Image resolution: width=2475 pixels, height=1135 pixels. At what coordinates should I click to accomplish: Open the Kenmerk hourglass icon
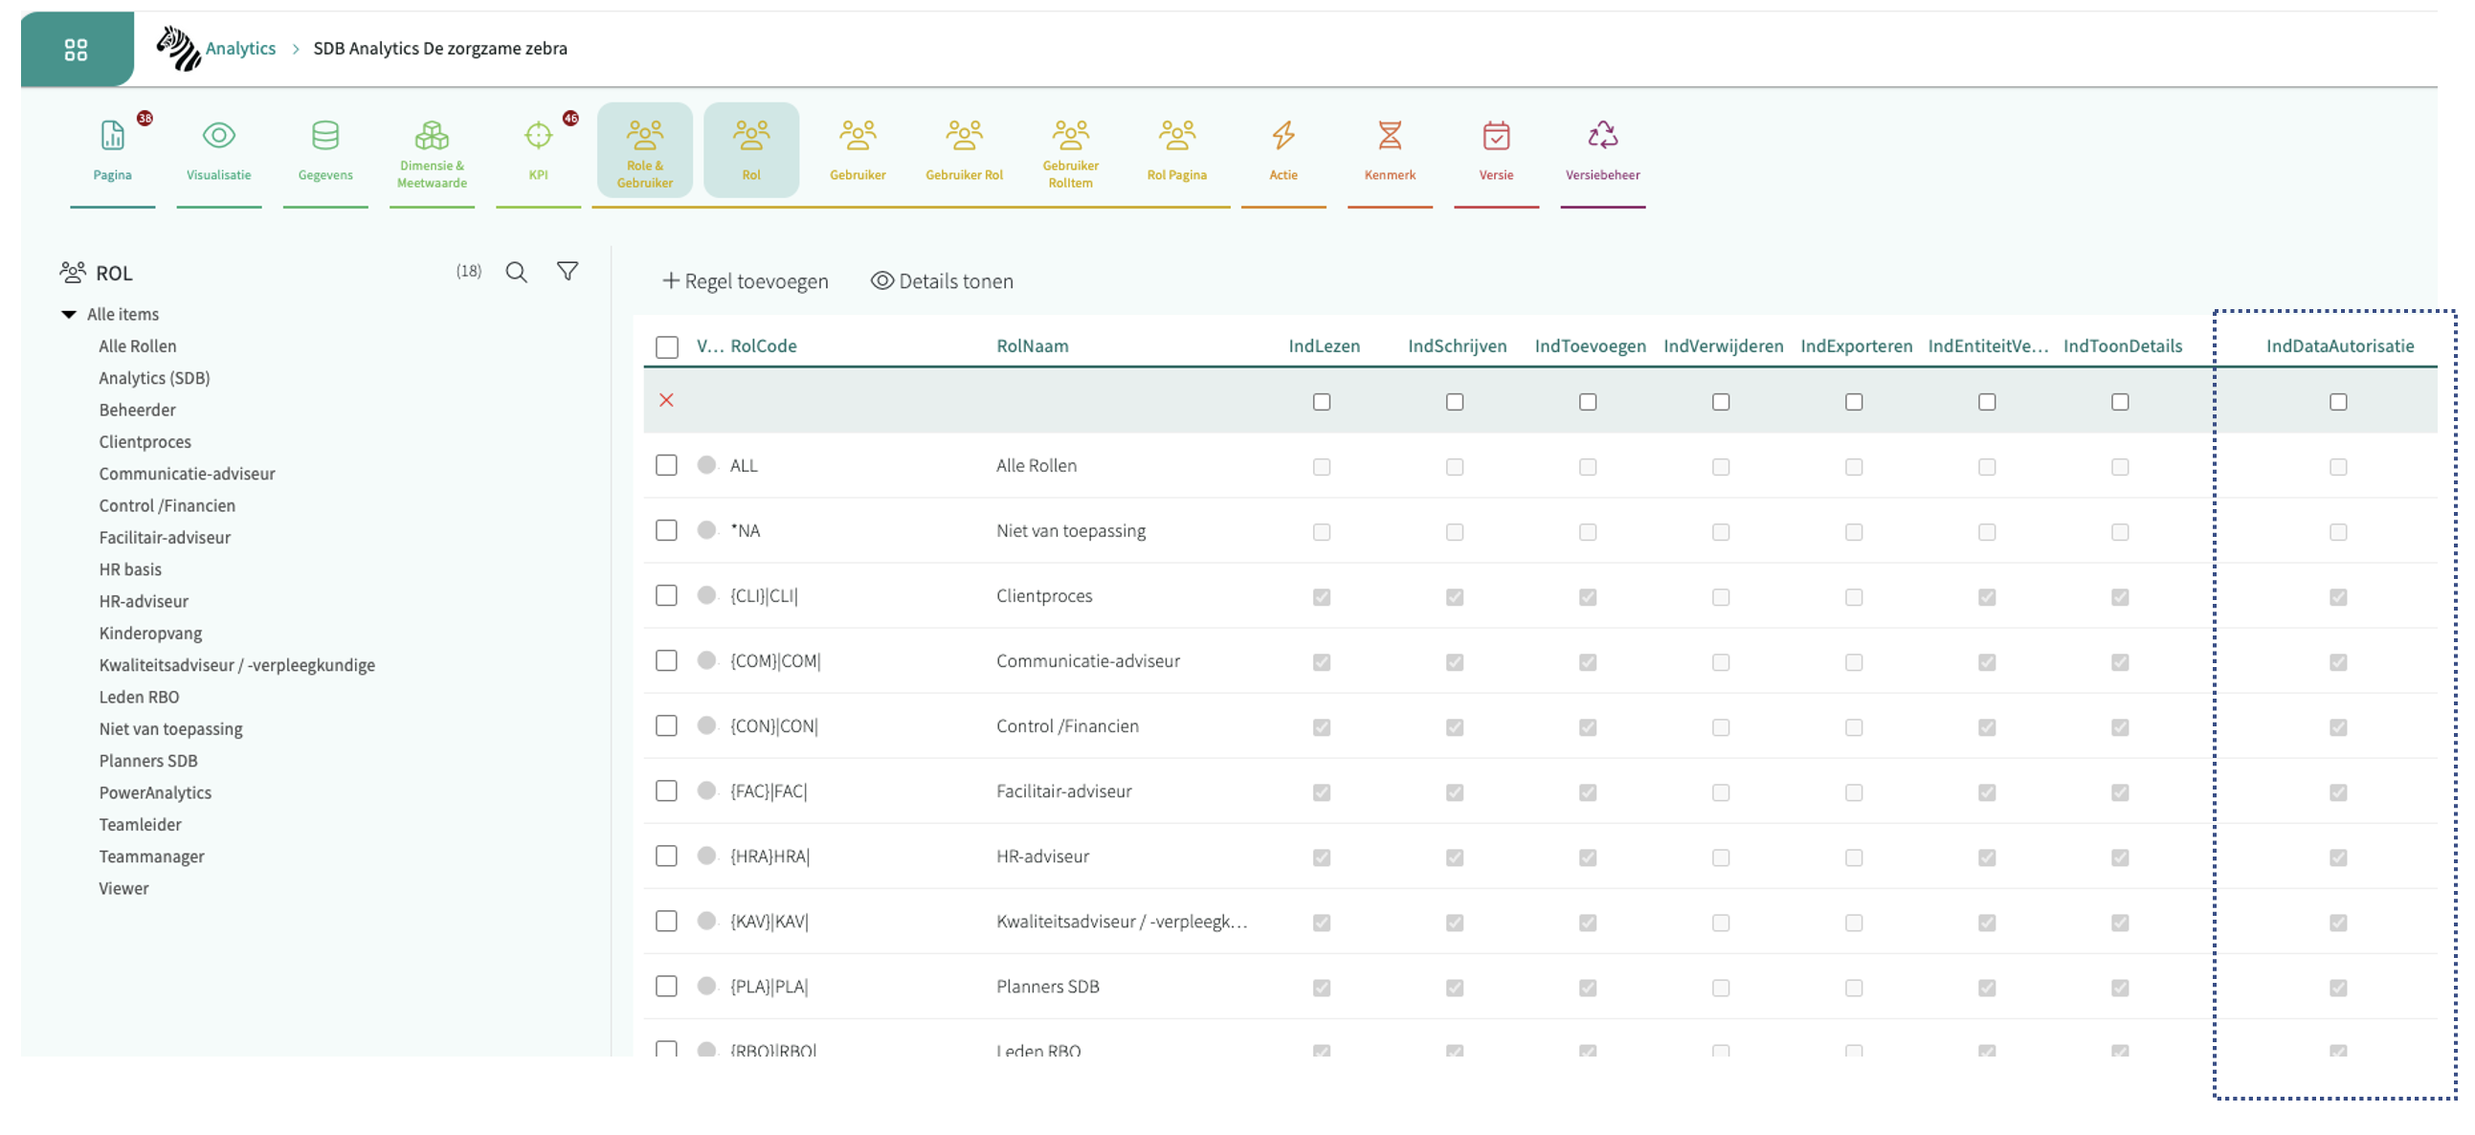pos(1390,136)
